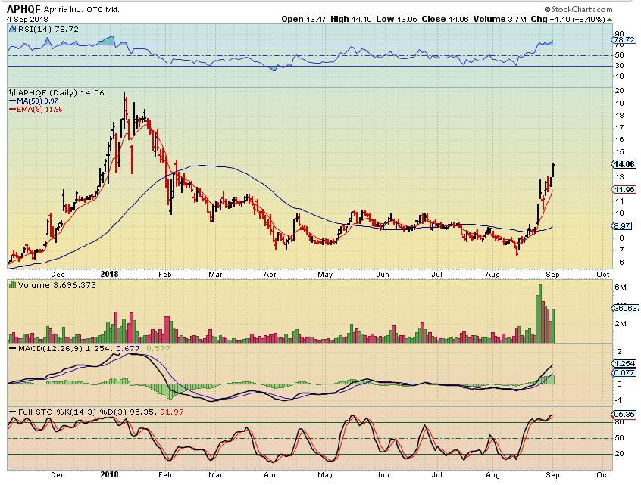Click the Volume 3.7M header value

(x=499, y=19)
